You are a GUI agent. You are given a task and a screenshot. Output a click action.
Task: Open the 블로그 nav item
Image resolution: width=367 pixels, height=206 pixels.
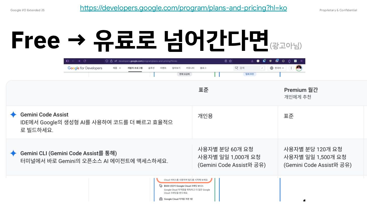[203, 68]
